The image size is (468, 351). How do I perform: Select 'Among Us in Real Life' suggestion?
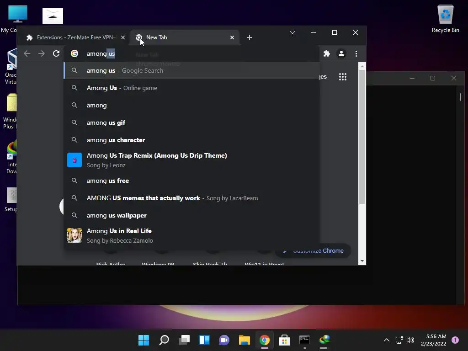click(x=191, y=235)
